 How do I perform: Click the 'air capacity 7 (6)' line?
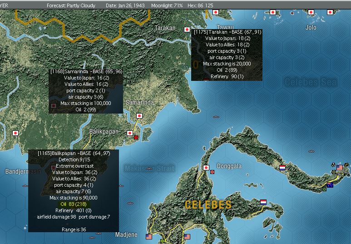(74, 191)
